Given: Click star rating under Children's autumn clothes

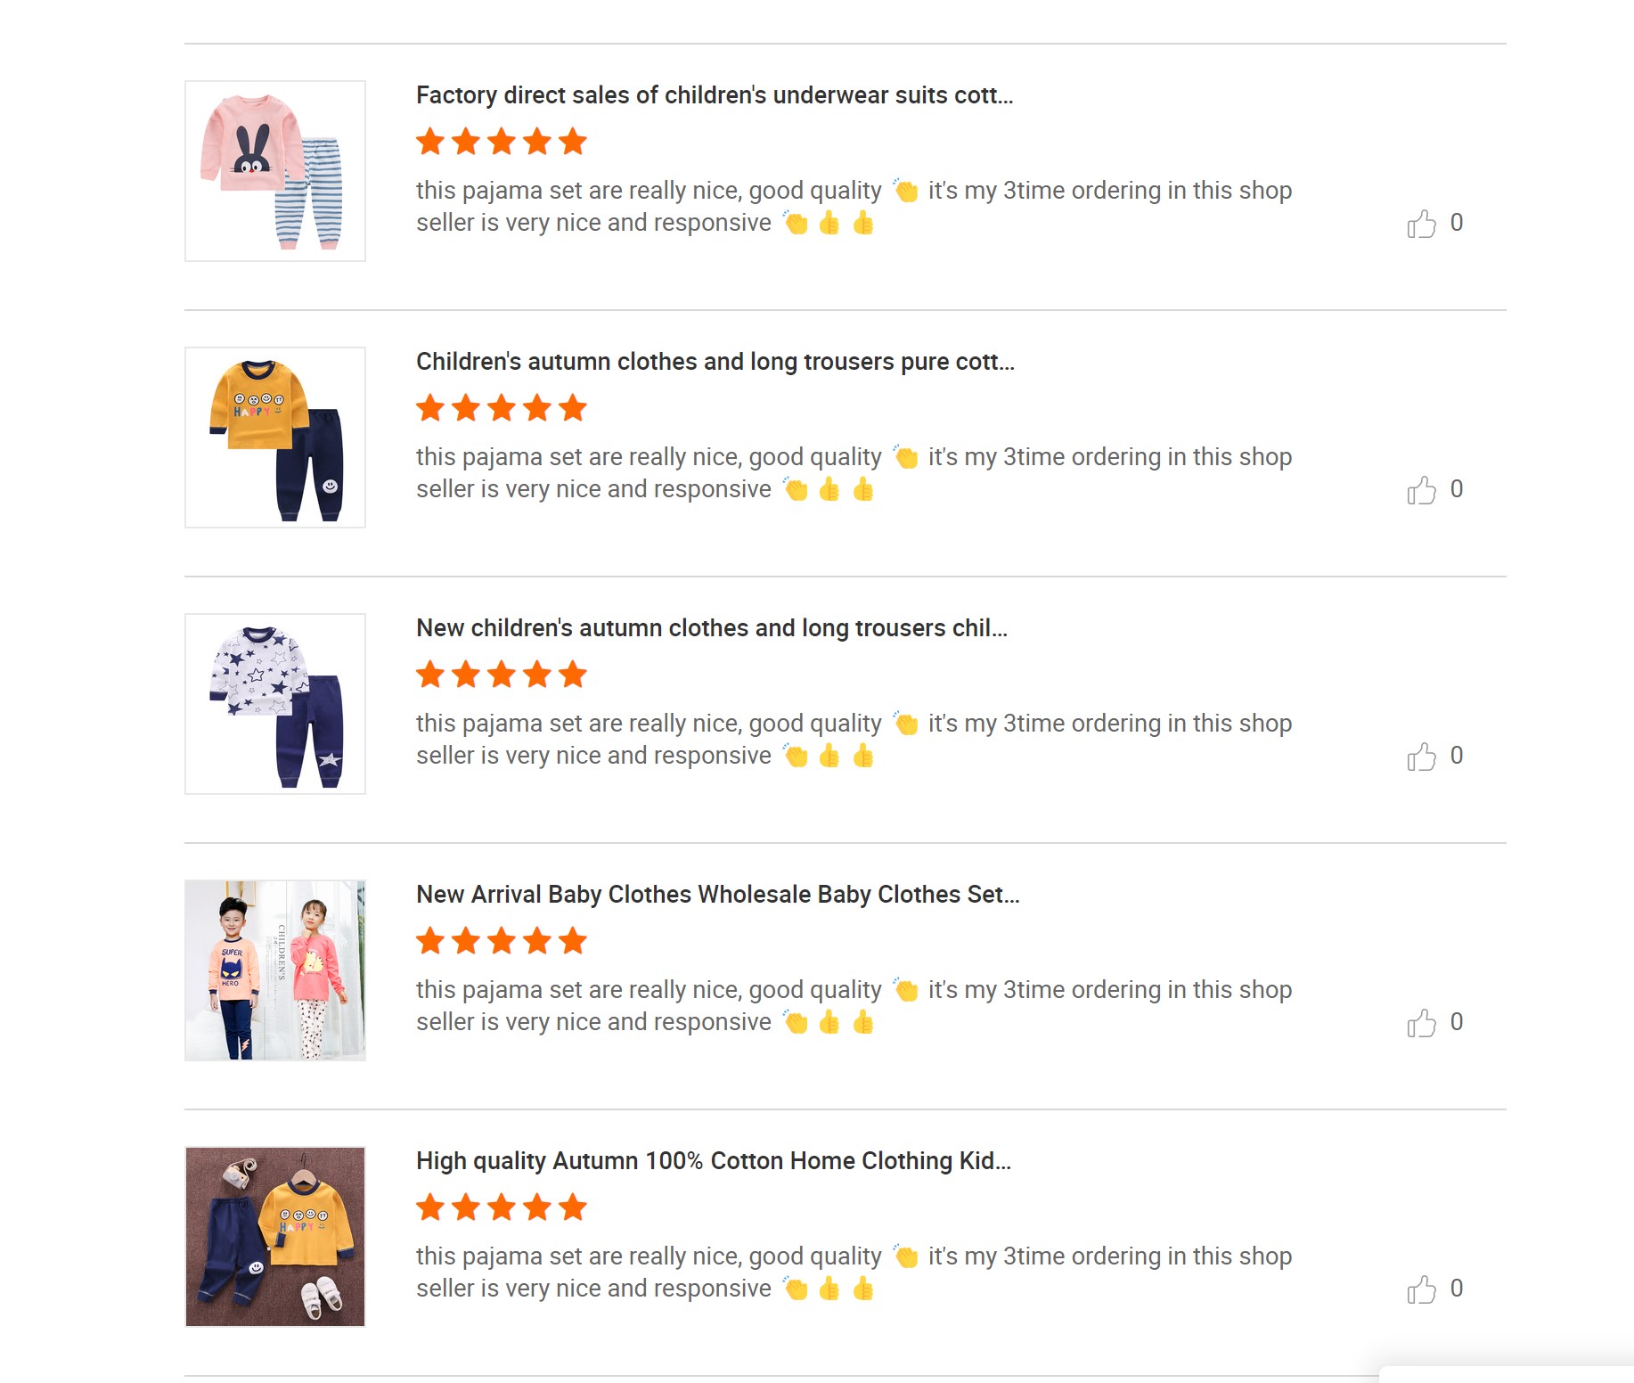Looking at the screenshot, I should tap(501, 408).
